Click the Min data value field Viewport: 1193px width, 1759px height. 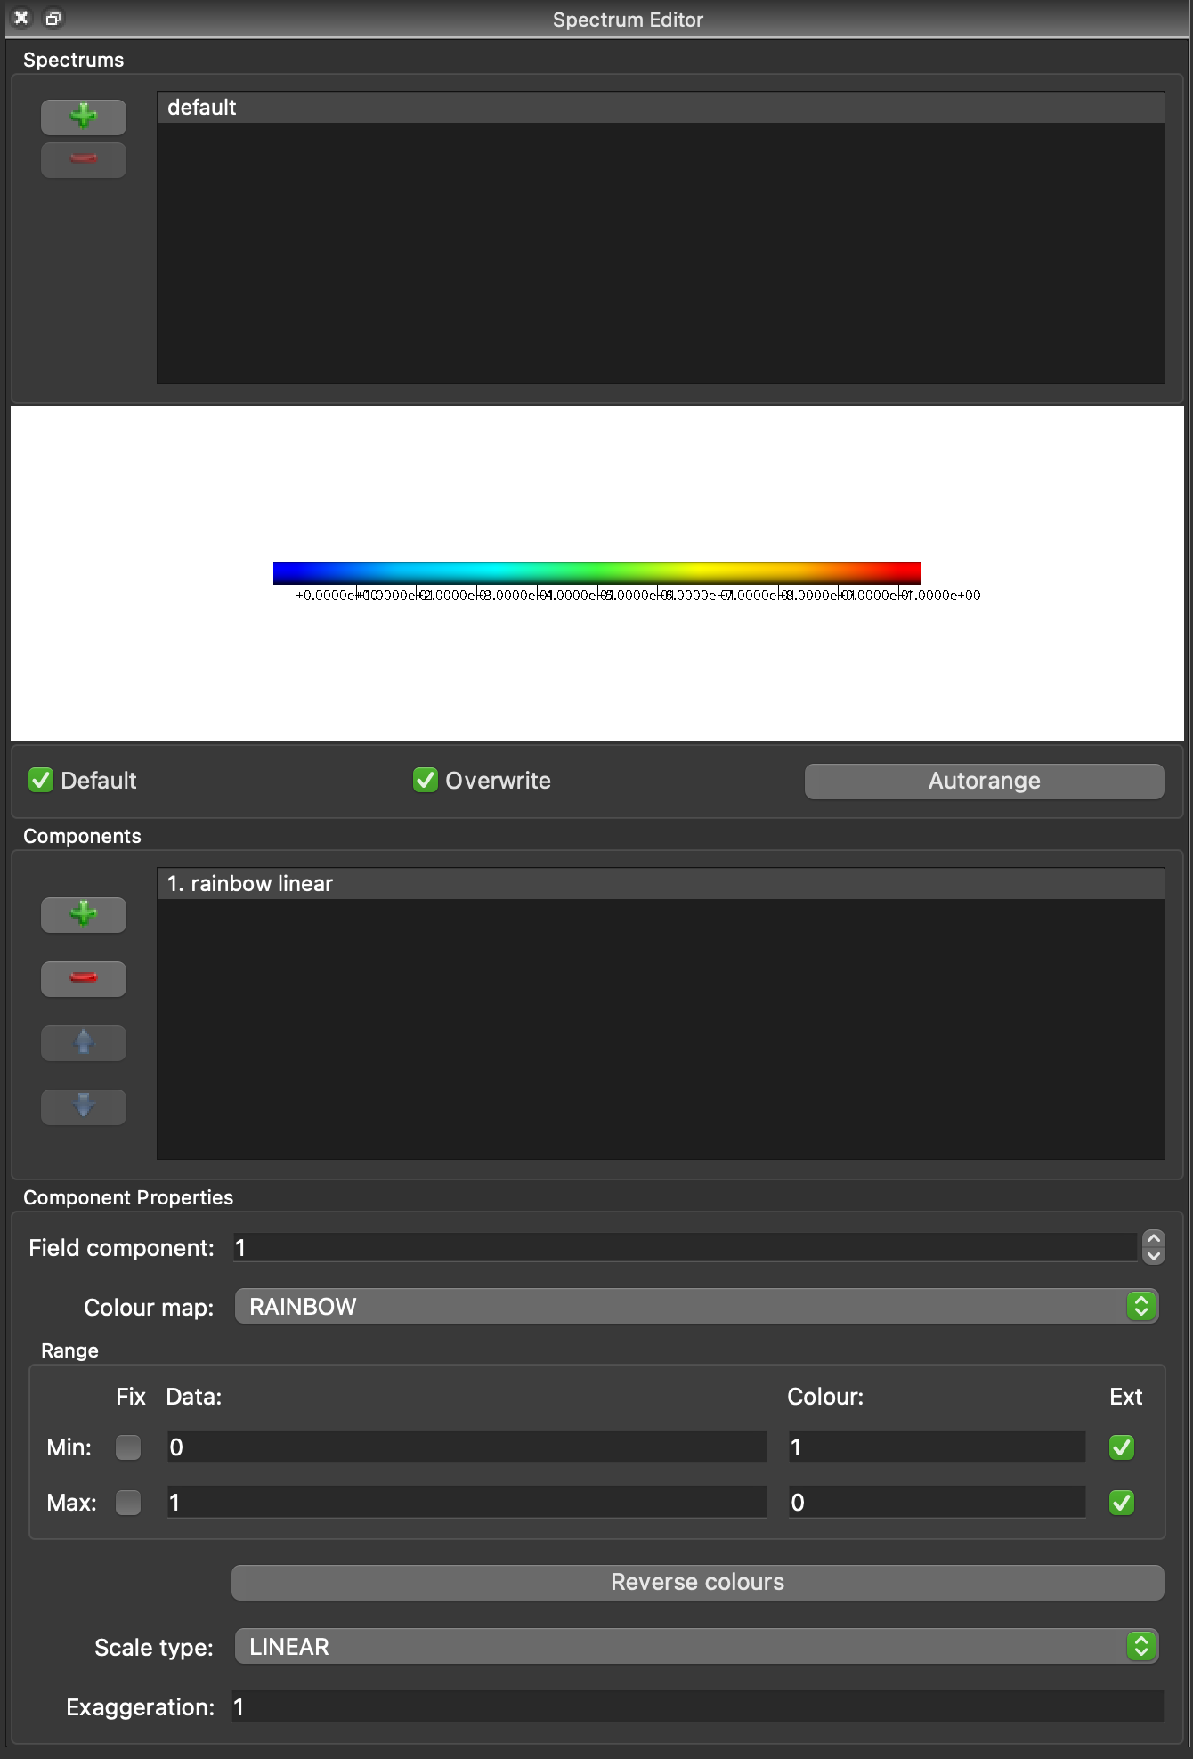(x=467, y=1447)
